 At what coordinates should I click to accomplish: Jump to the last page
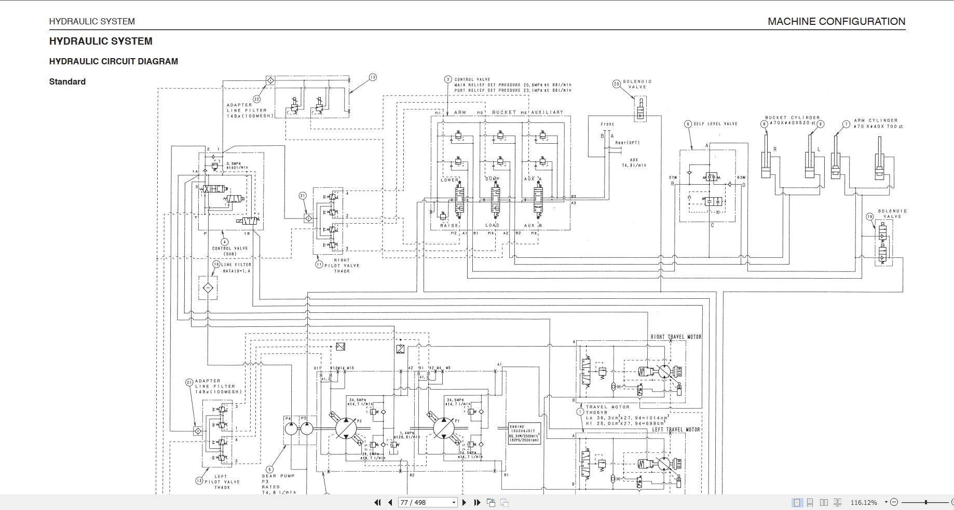477,502
